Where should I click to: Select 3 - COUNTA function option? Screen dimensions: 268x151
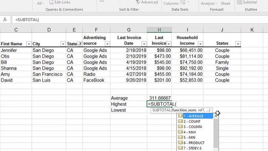pyautogui.click(x=195, y=127)
